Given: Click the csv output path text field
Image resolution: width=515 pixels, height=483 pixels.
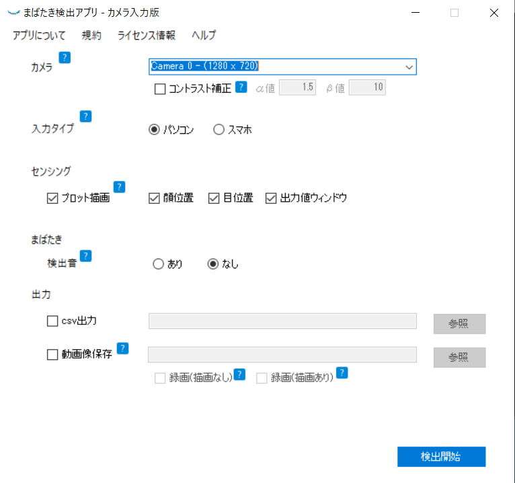Looking at the screenshot, I should tap(282, 321).
